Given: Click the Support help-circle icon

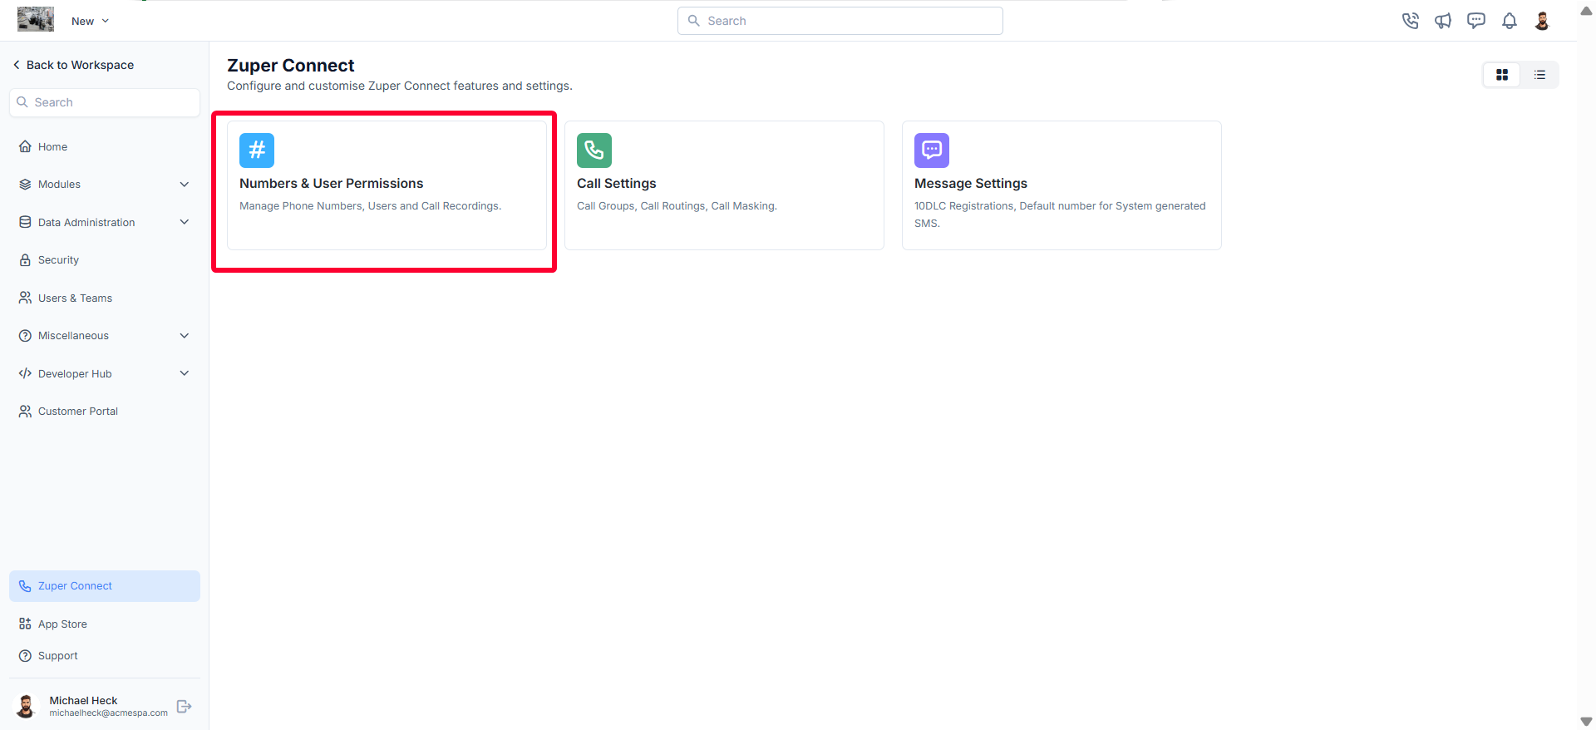Looking at the screenshot, I should [x=25, y=656].
